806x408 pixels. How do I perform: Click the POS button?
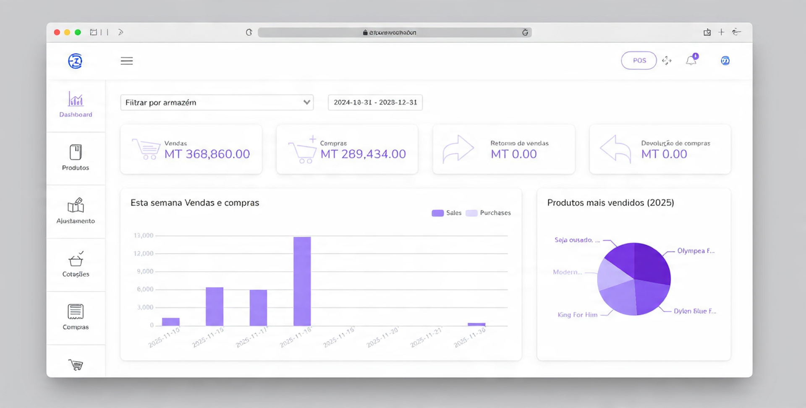tap(639, 60)
